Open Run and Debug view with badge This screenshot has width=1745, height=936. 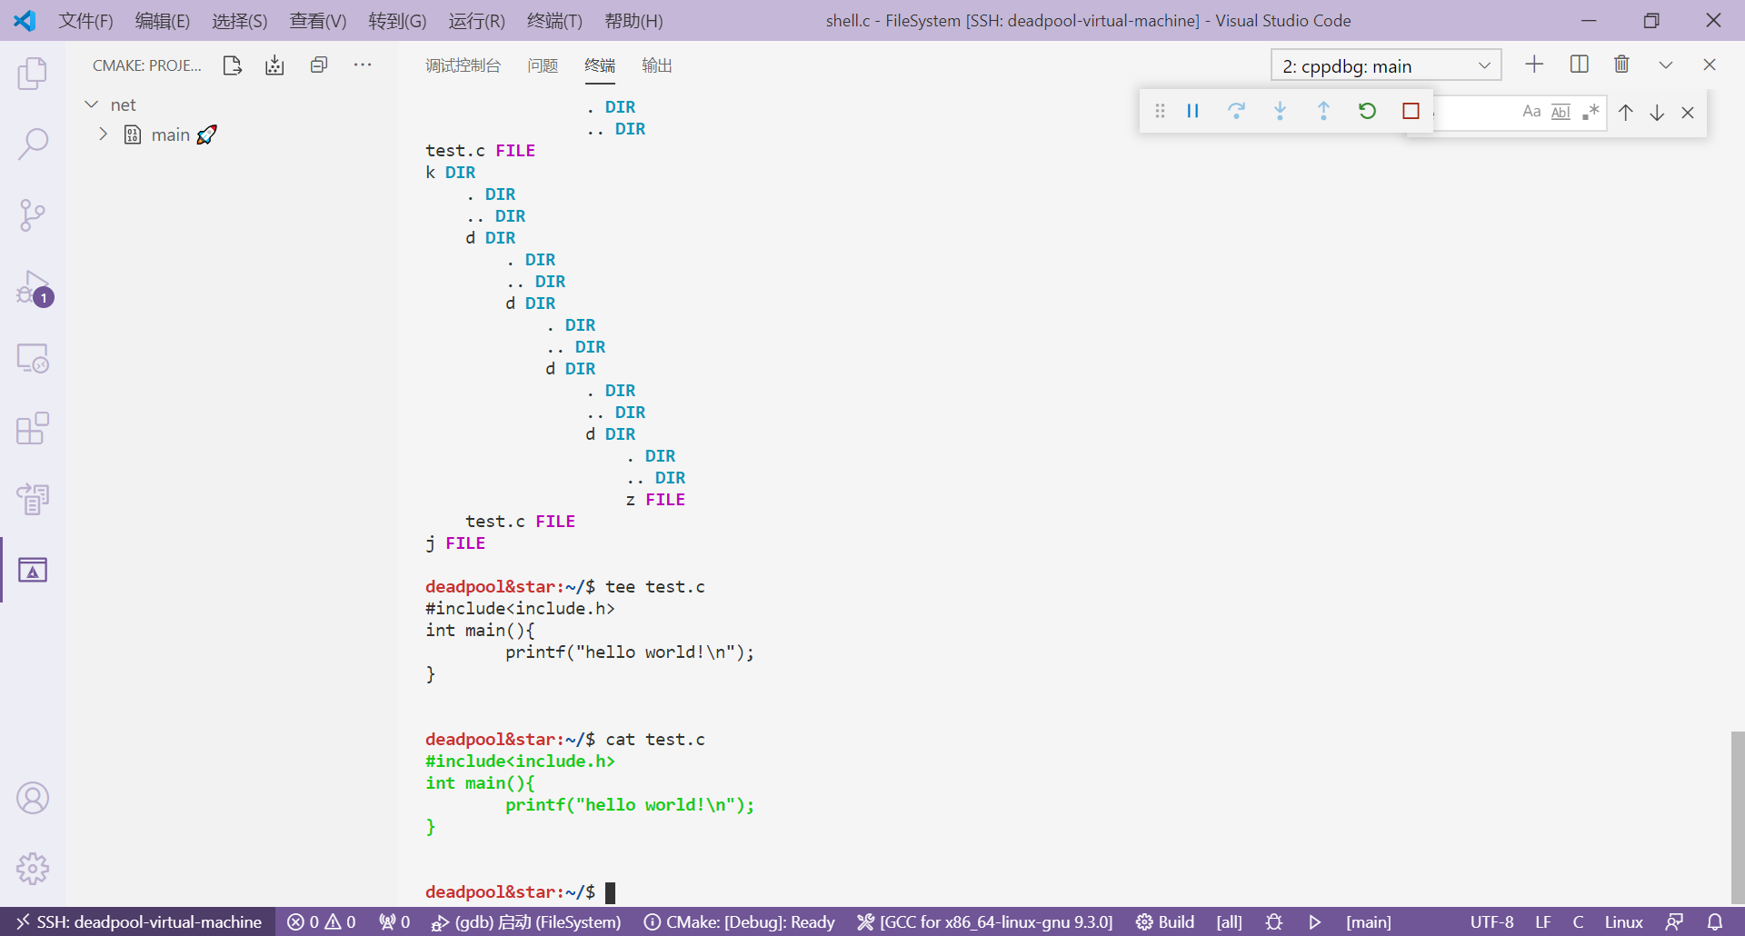(33, 287)
